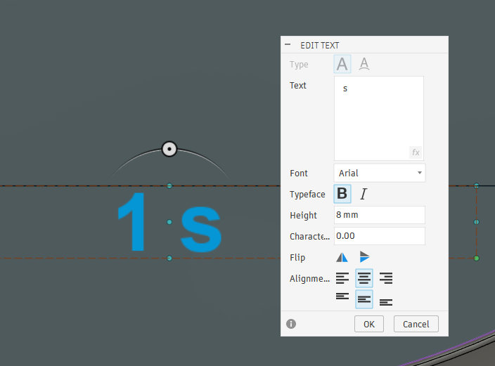
Task: Align text left horizontally
Action: (342, 278)
